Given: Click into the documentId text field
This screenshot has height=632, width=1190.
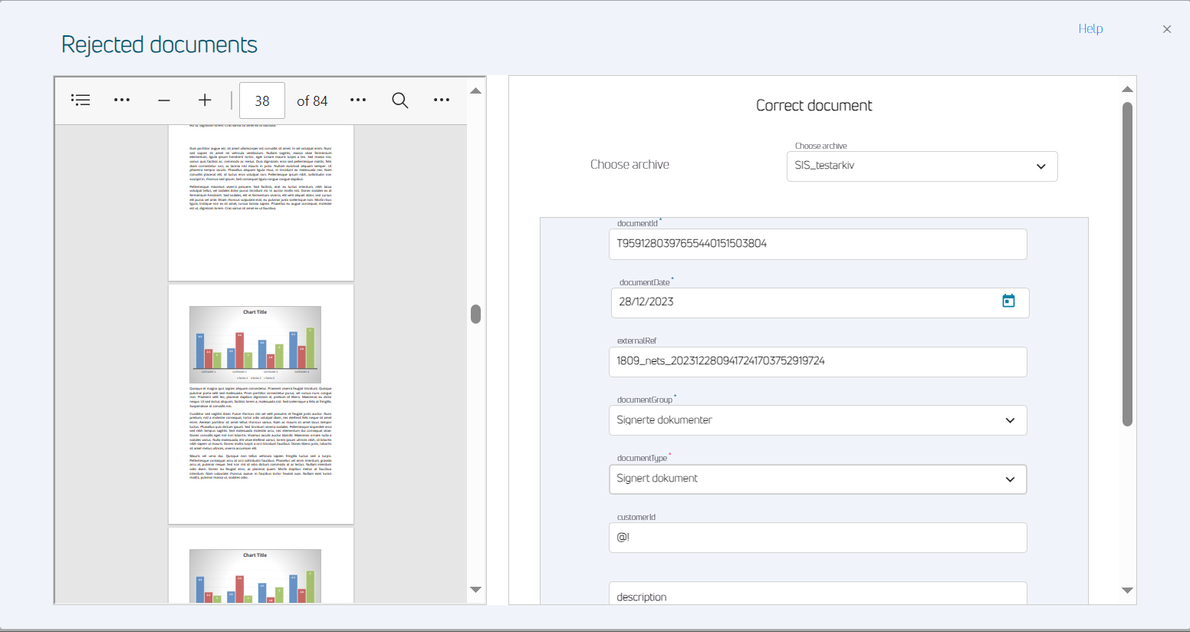Looking at the screenshot, I should coord(817,244).
